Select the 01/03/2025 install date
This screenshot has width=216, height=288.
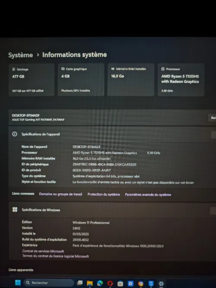click(80, 234)
